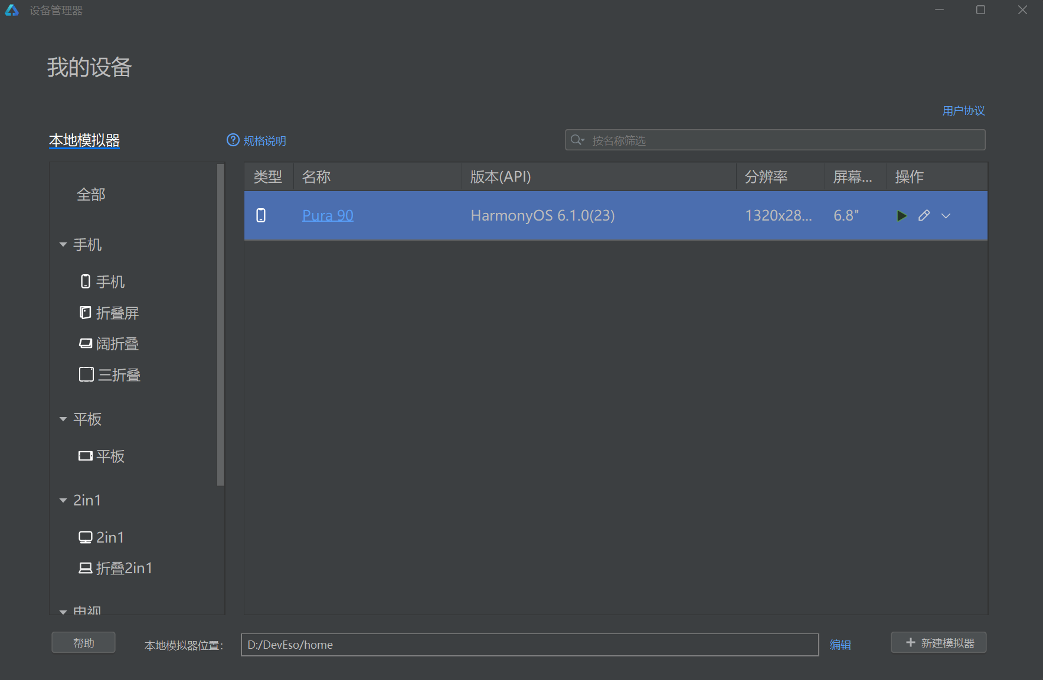Screen dimensions: 1043x680
Task: Open the 用户协议 user agreement link
Action: click(963, 110)
